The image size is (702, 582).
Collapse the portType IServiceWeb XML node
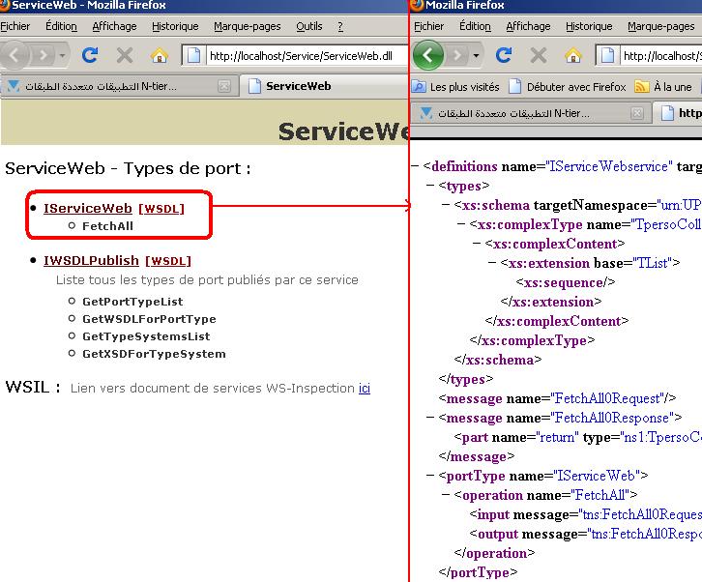tap(430, 476)
